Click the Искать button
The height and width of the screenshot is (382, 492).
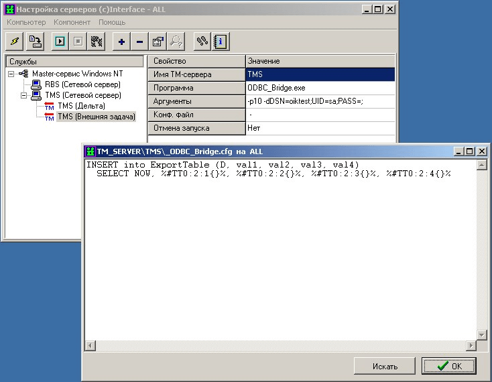(x=385, y=366)
